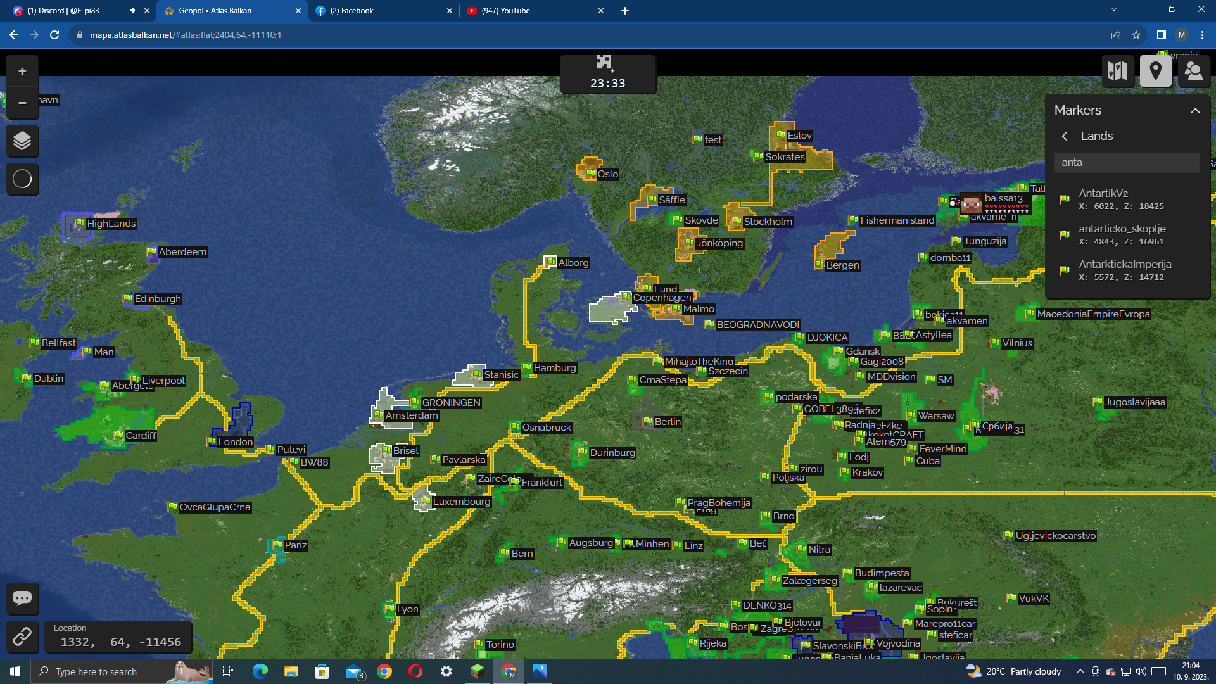
Task: Collapse the Markers panel chevron
Action: tap(1195, 110)
